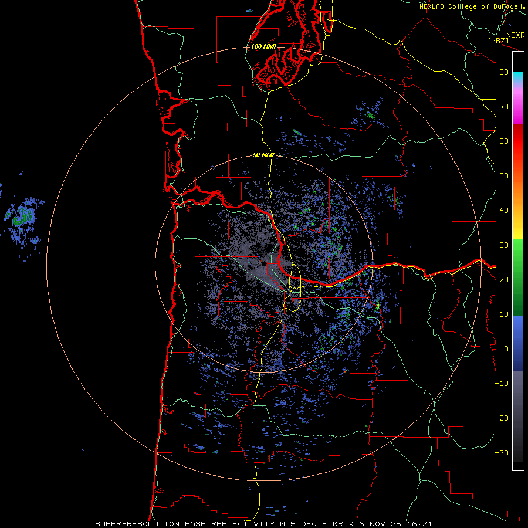The image size is (528, 528).
Task: Click the "NEXR" label above the scale
Action: pos(515,35)
